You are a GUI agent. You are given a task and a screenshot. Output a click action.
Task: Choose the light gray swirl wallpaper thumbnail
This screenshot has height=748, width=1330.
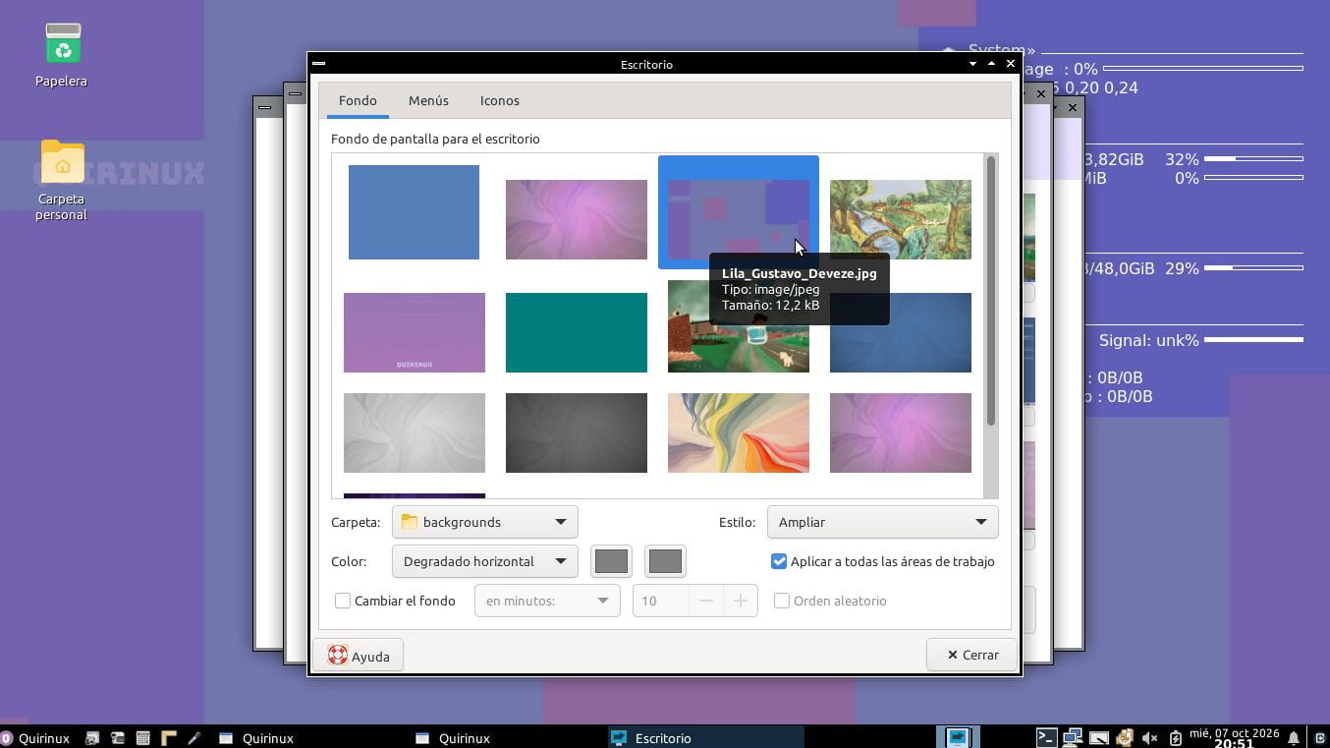coord(415,432)
